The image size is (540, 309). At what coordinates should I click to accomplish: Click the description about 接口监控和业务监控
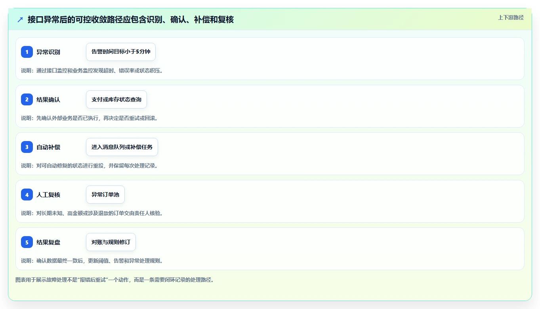pos(92,71)
